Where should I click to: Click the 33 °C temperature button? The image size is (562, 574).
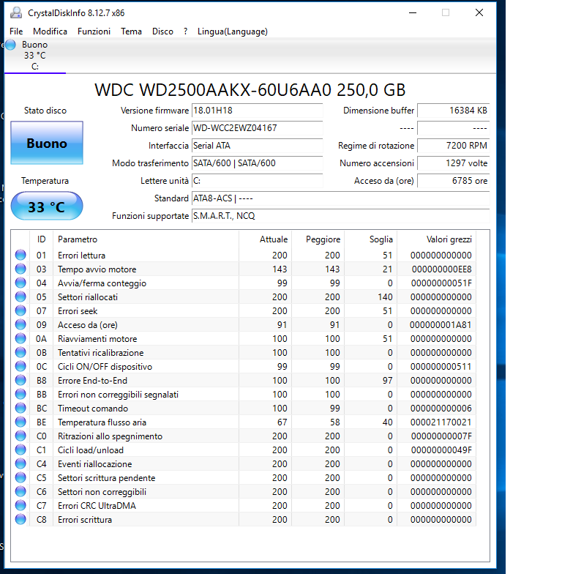47,206
